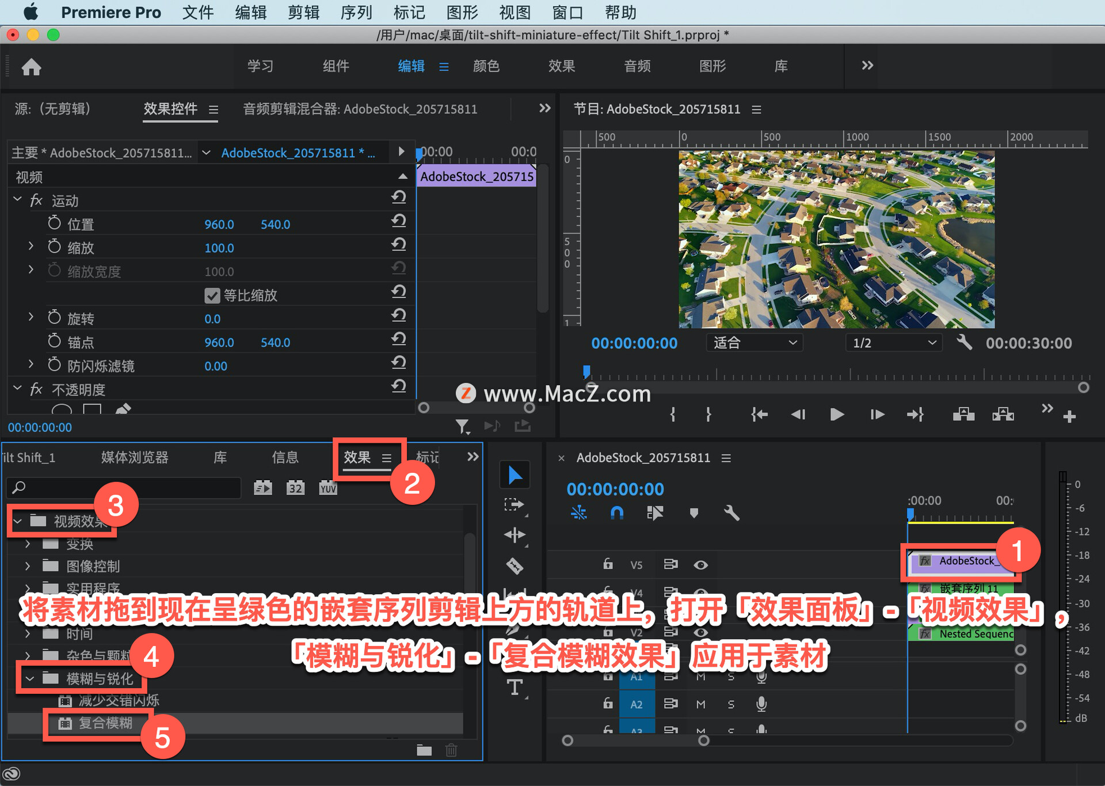Click the Play button in program monitor

click(837, 414)
